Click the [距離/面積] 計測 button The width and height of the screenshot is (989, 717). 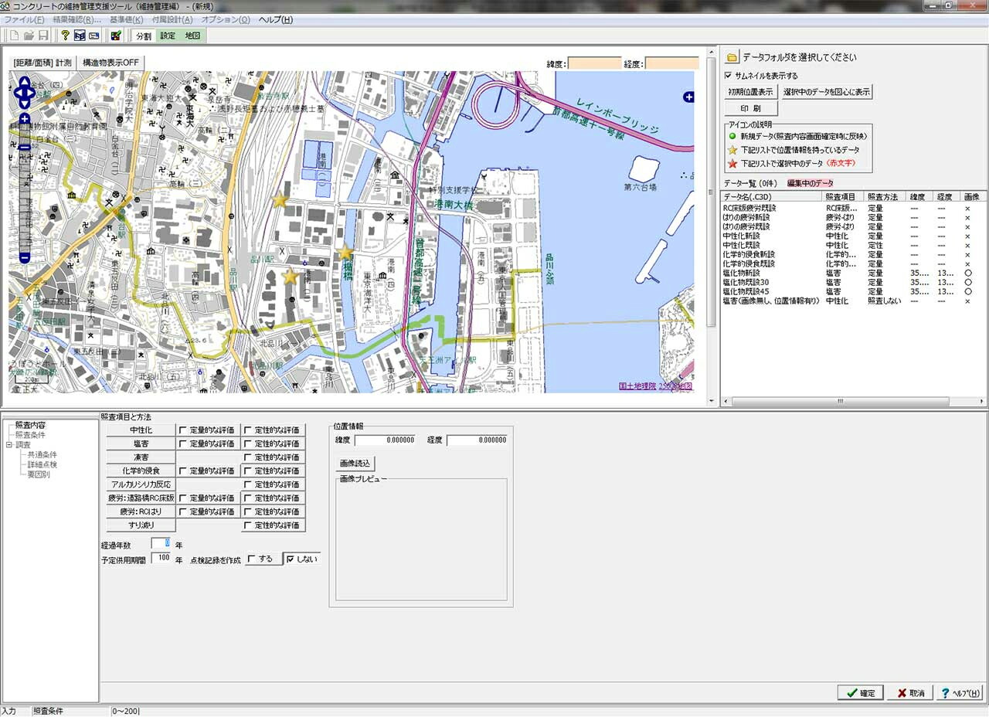point(42,63)
